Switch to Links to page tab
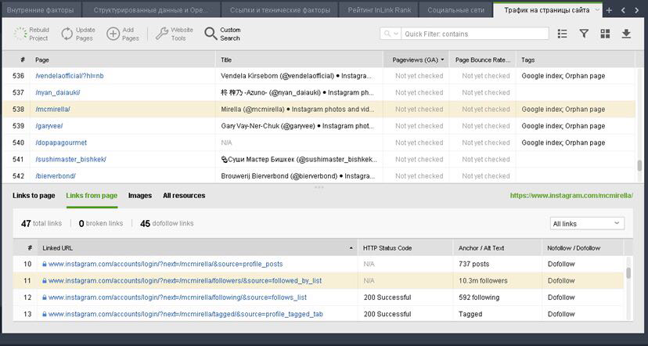 point(34,196)
